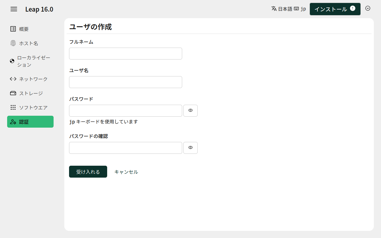Click the ホスト名 fingerprint icon
Image resolution: width=381 pixels, height=238 pixels.
pos(13,43)
